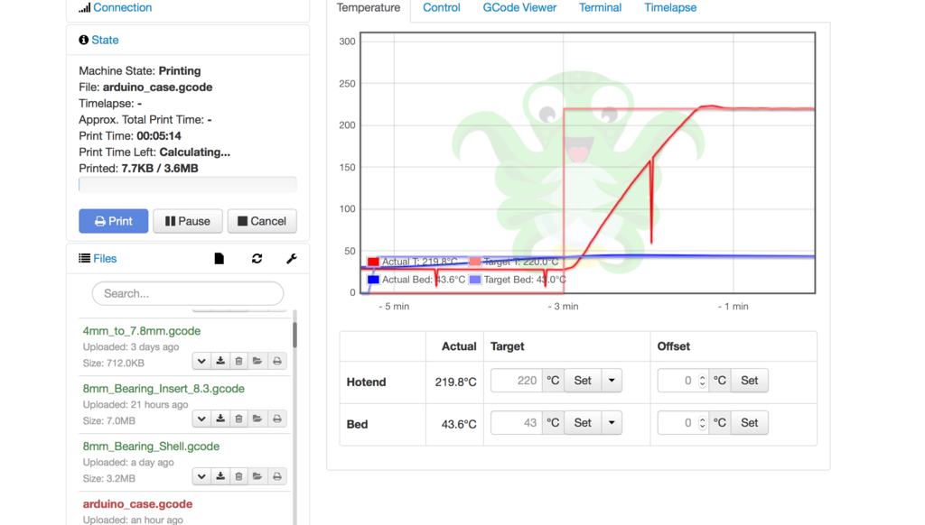Switch to the GCode Viewer tab
Screen dimensions: 925x525
point(519,7)
